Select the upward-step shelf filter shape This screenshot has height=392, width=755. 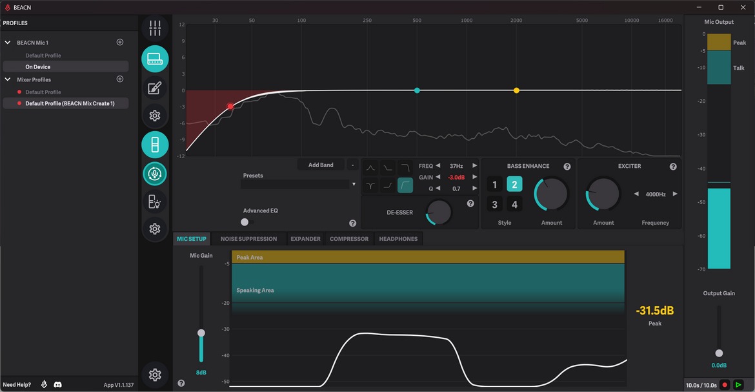coord(388,185)
